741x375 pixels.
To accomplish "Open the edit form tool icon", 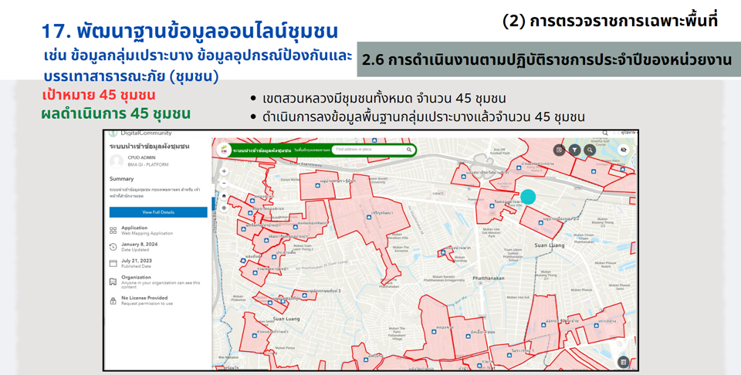I will [560, 150].
